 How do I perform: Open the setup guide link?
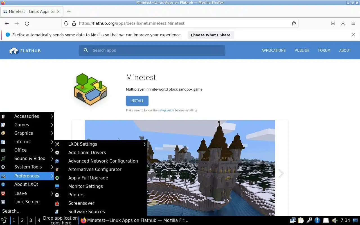(166, 110)
